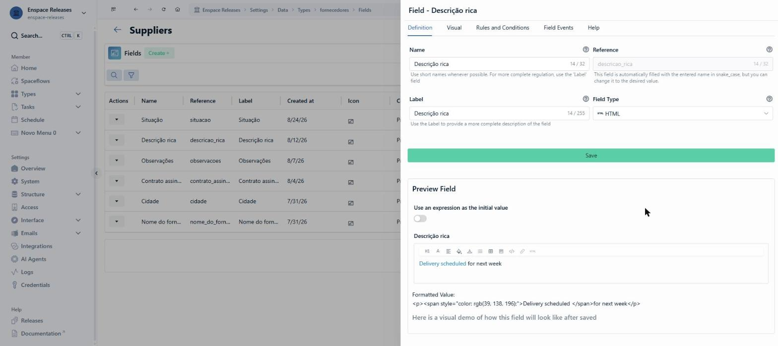Click the code block icon in editor
The image size is (778, 346).
point(512,251)
